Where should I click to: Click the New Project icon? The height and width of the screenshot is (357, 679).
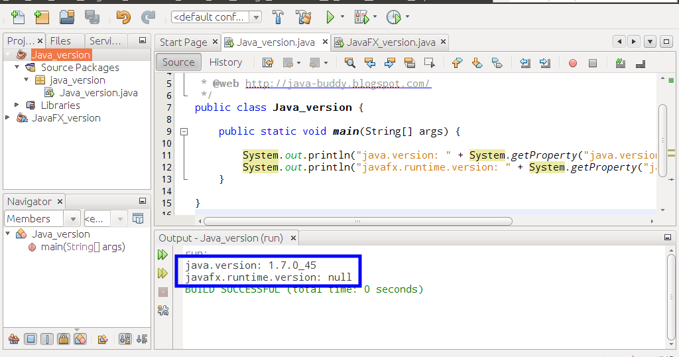click(42, 17)
